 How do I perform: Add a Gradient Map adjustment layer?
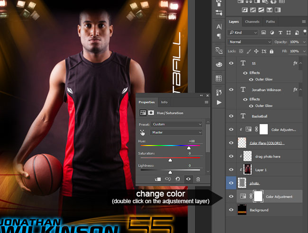pos(278,10)
